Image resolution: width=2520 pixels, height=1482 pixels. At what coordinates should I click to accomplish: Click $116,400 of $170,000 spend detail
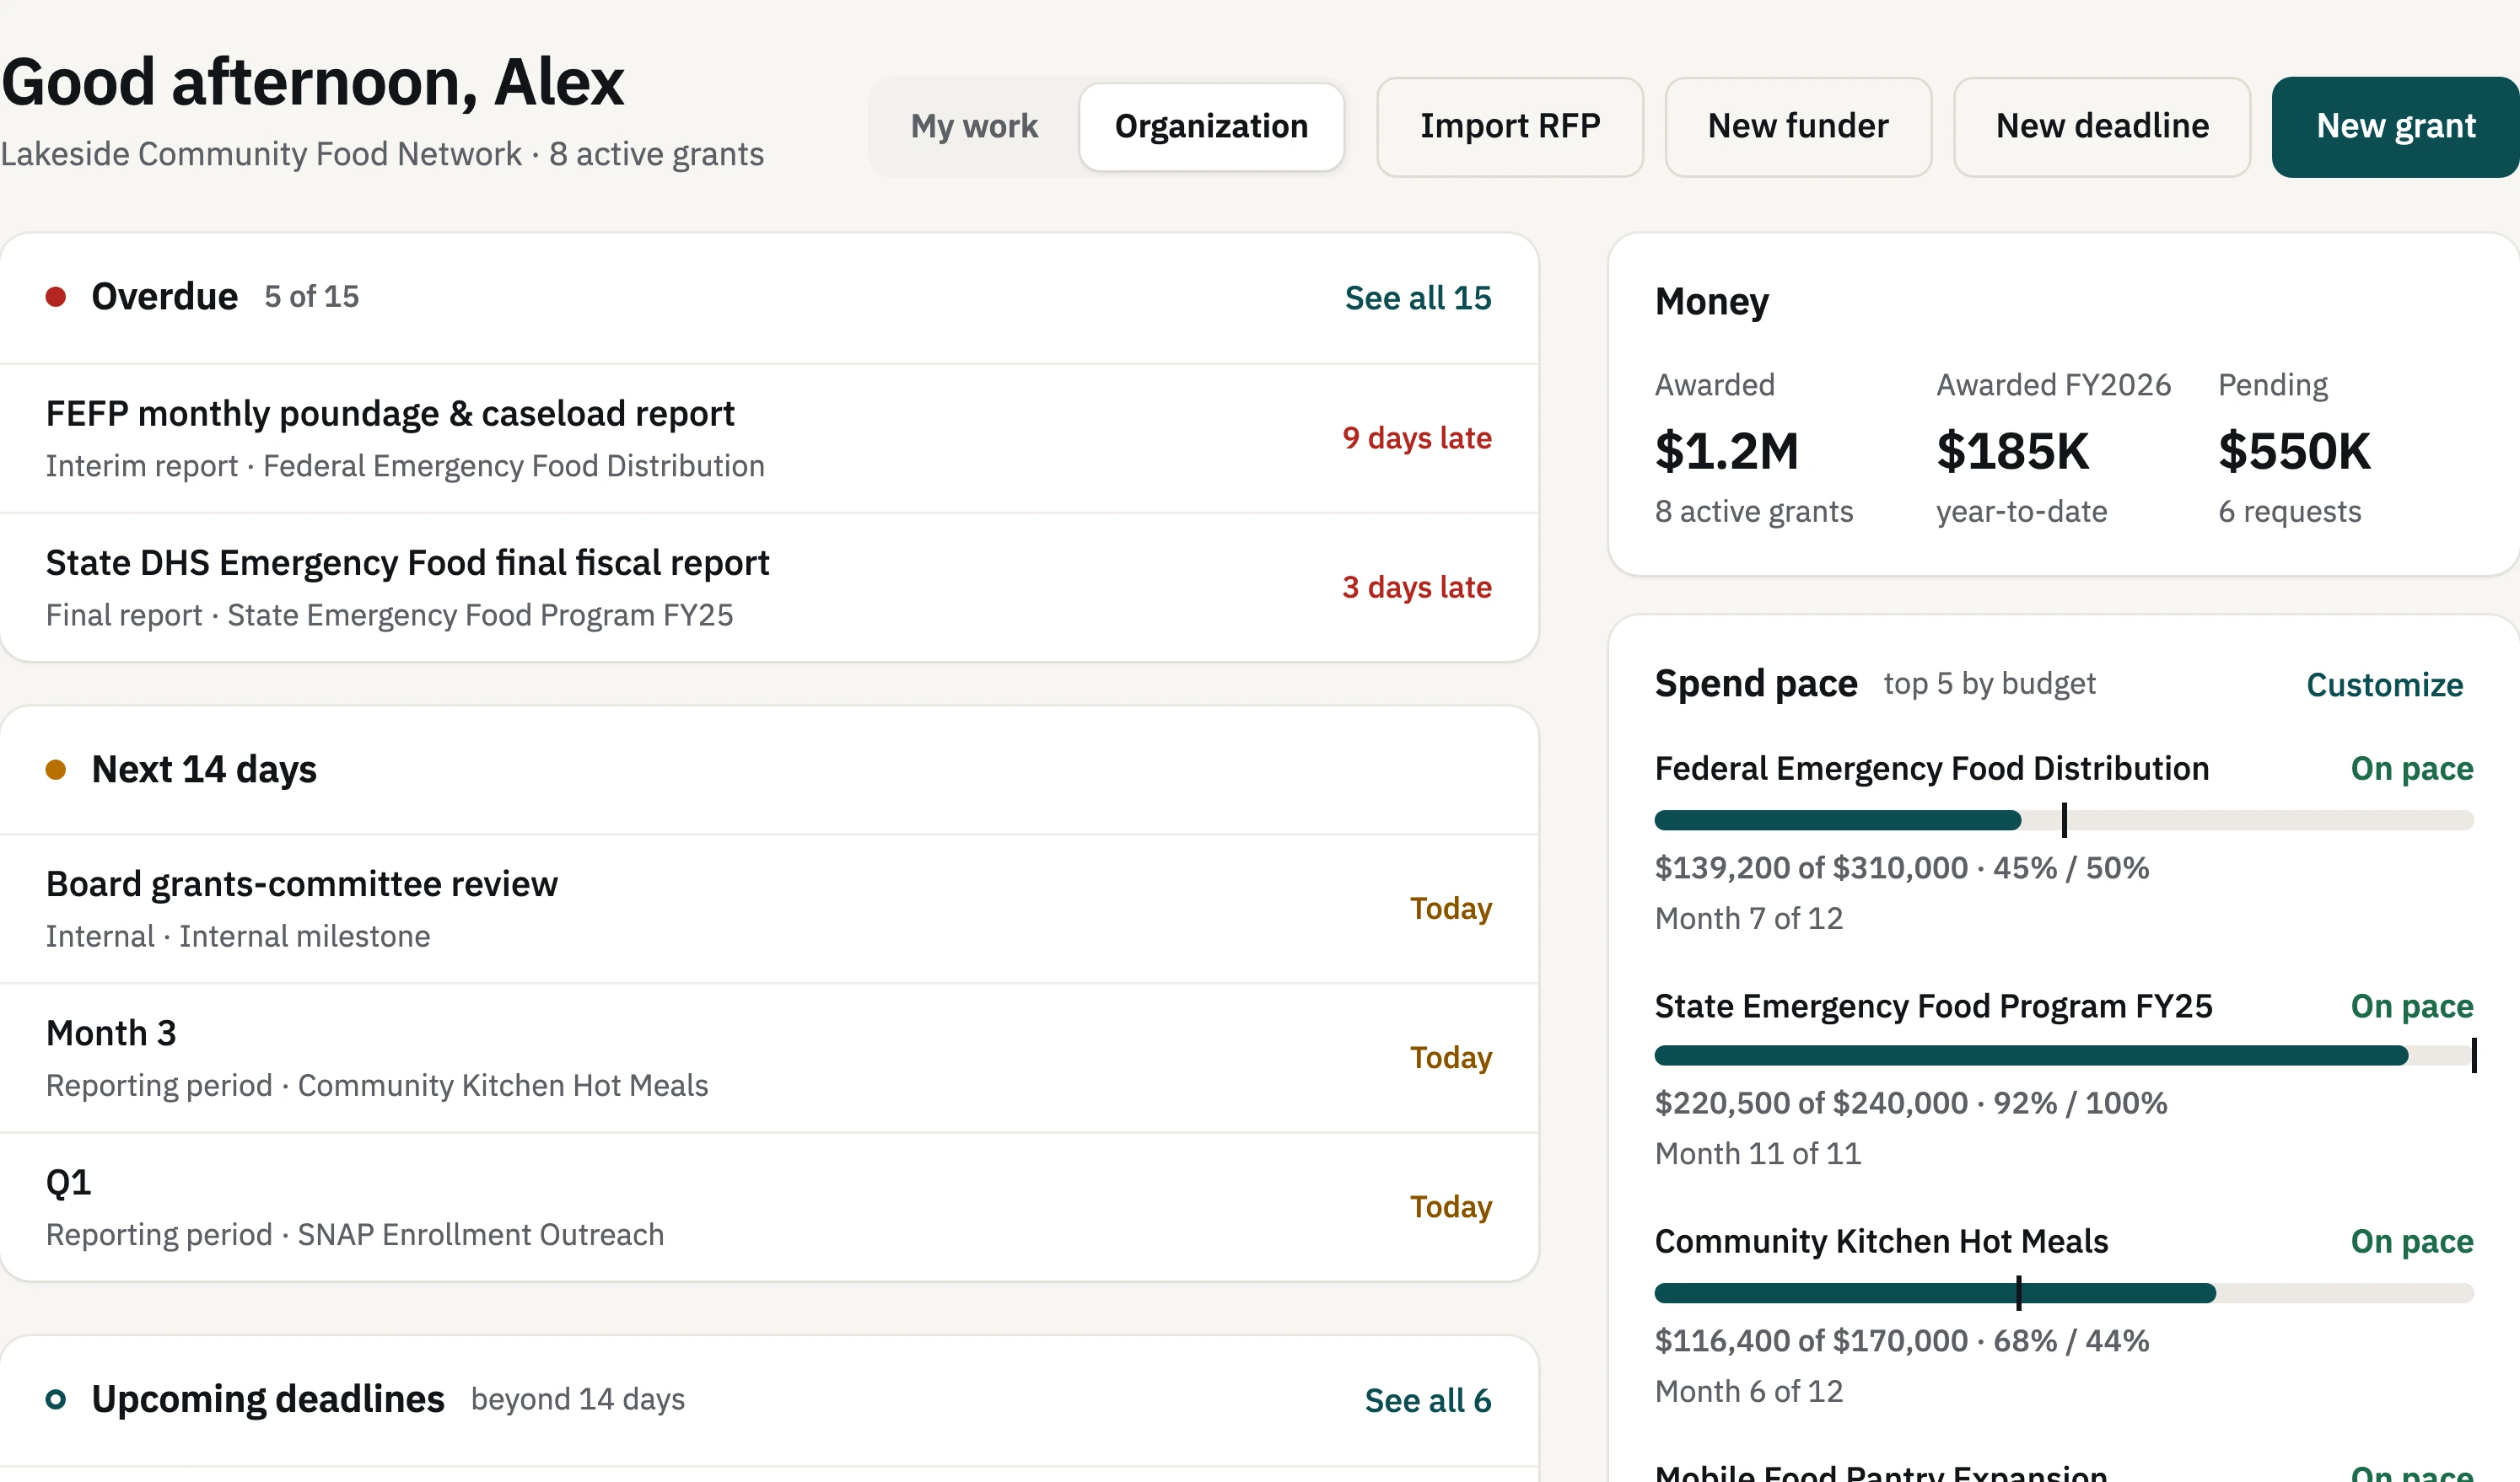(x=1901, y=1341)
